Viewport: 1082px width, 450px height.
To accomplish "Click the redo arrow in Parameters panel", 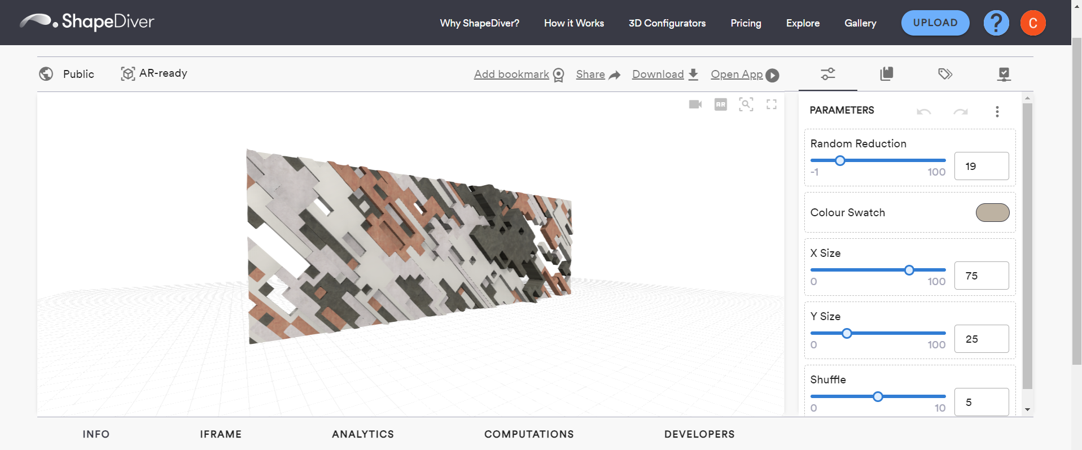I will 960,111.
